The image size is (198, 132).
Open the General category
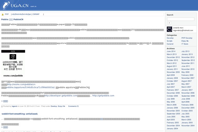pyautogui.click(x=170, y=44)
